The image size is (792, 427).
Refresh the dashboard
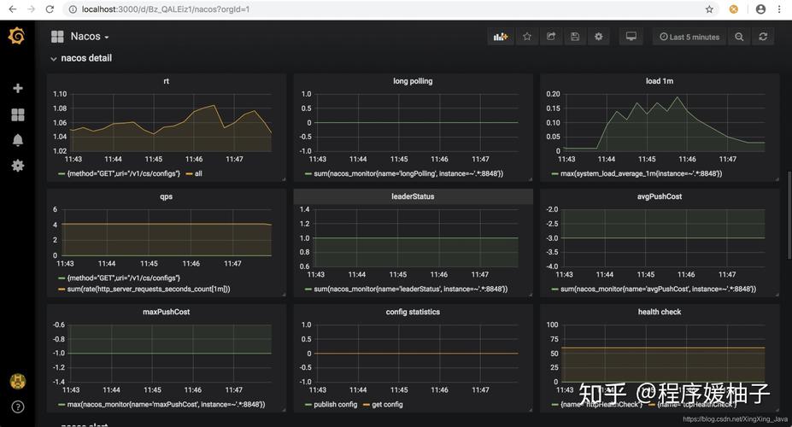point(763,37)
